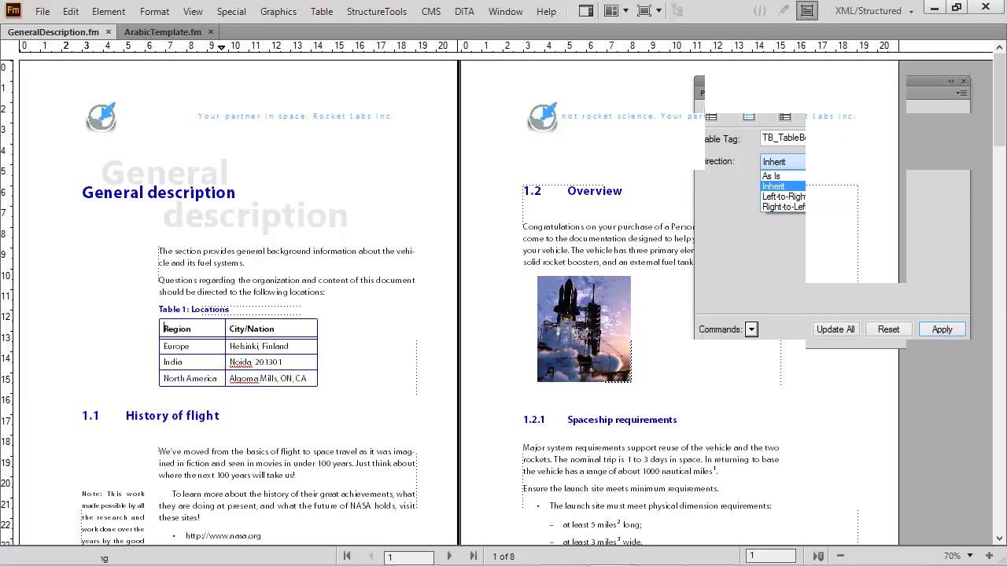The width and height of the screenshot is (1007, 566).
Task: Go to first page arrow icon
Action: click(347, 556)
